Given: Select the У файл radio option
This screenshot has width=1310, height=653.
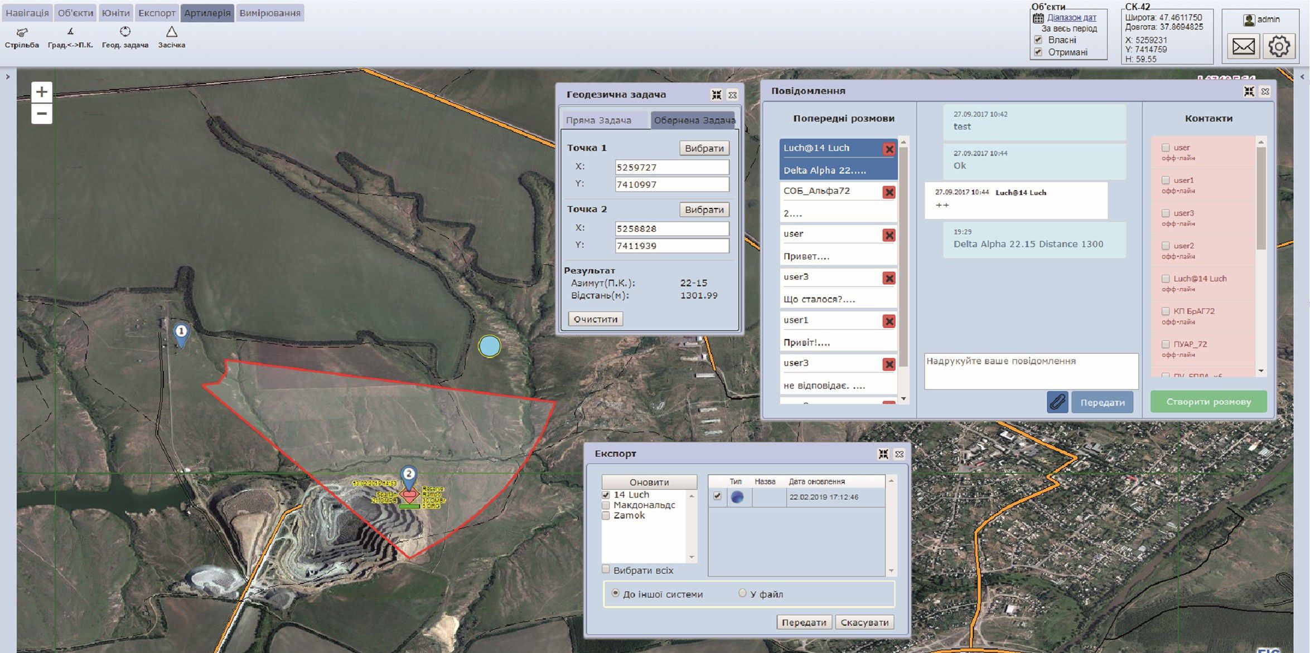Looking at the screenshot, I should (742, 593).
